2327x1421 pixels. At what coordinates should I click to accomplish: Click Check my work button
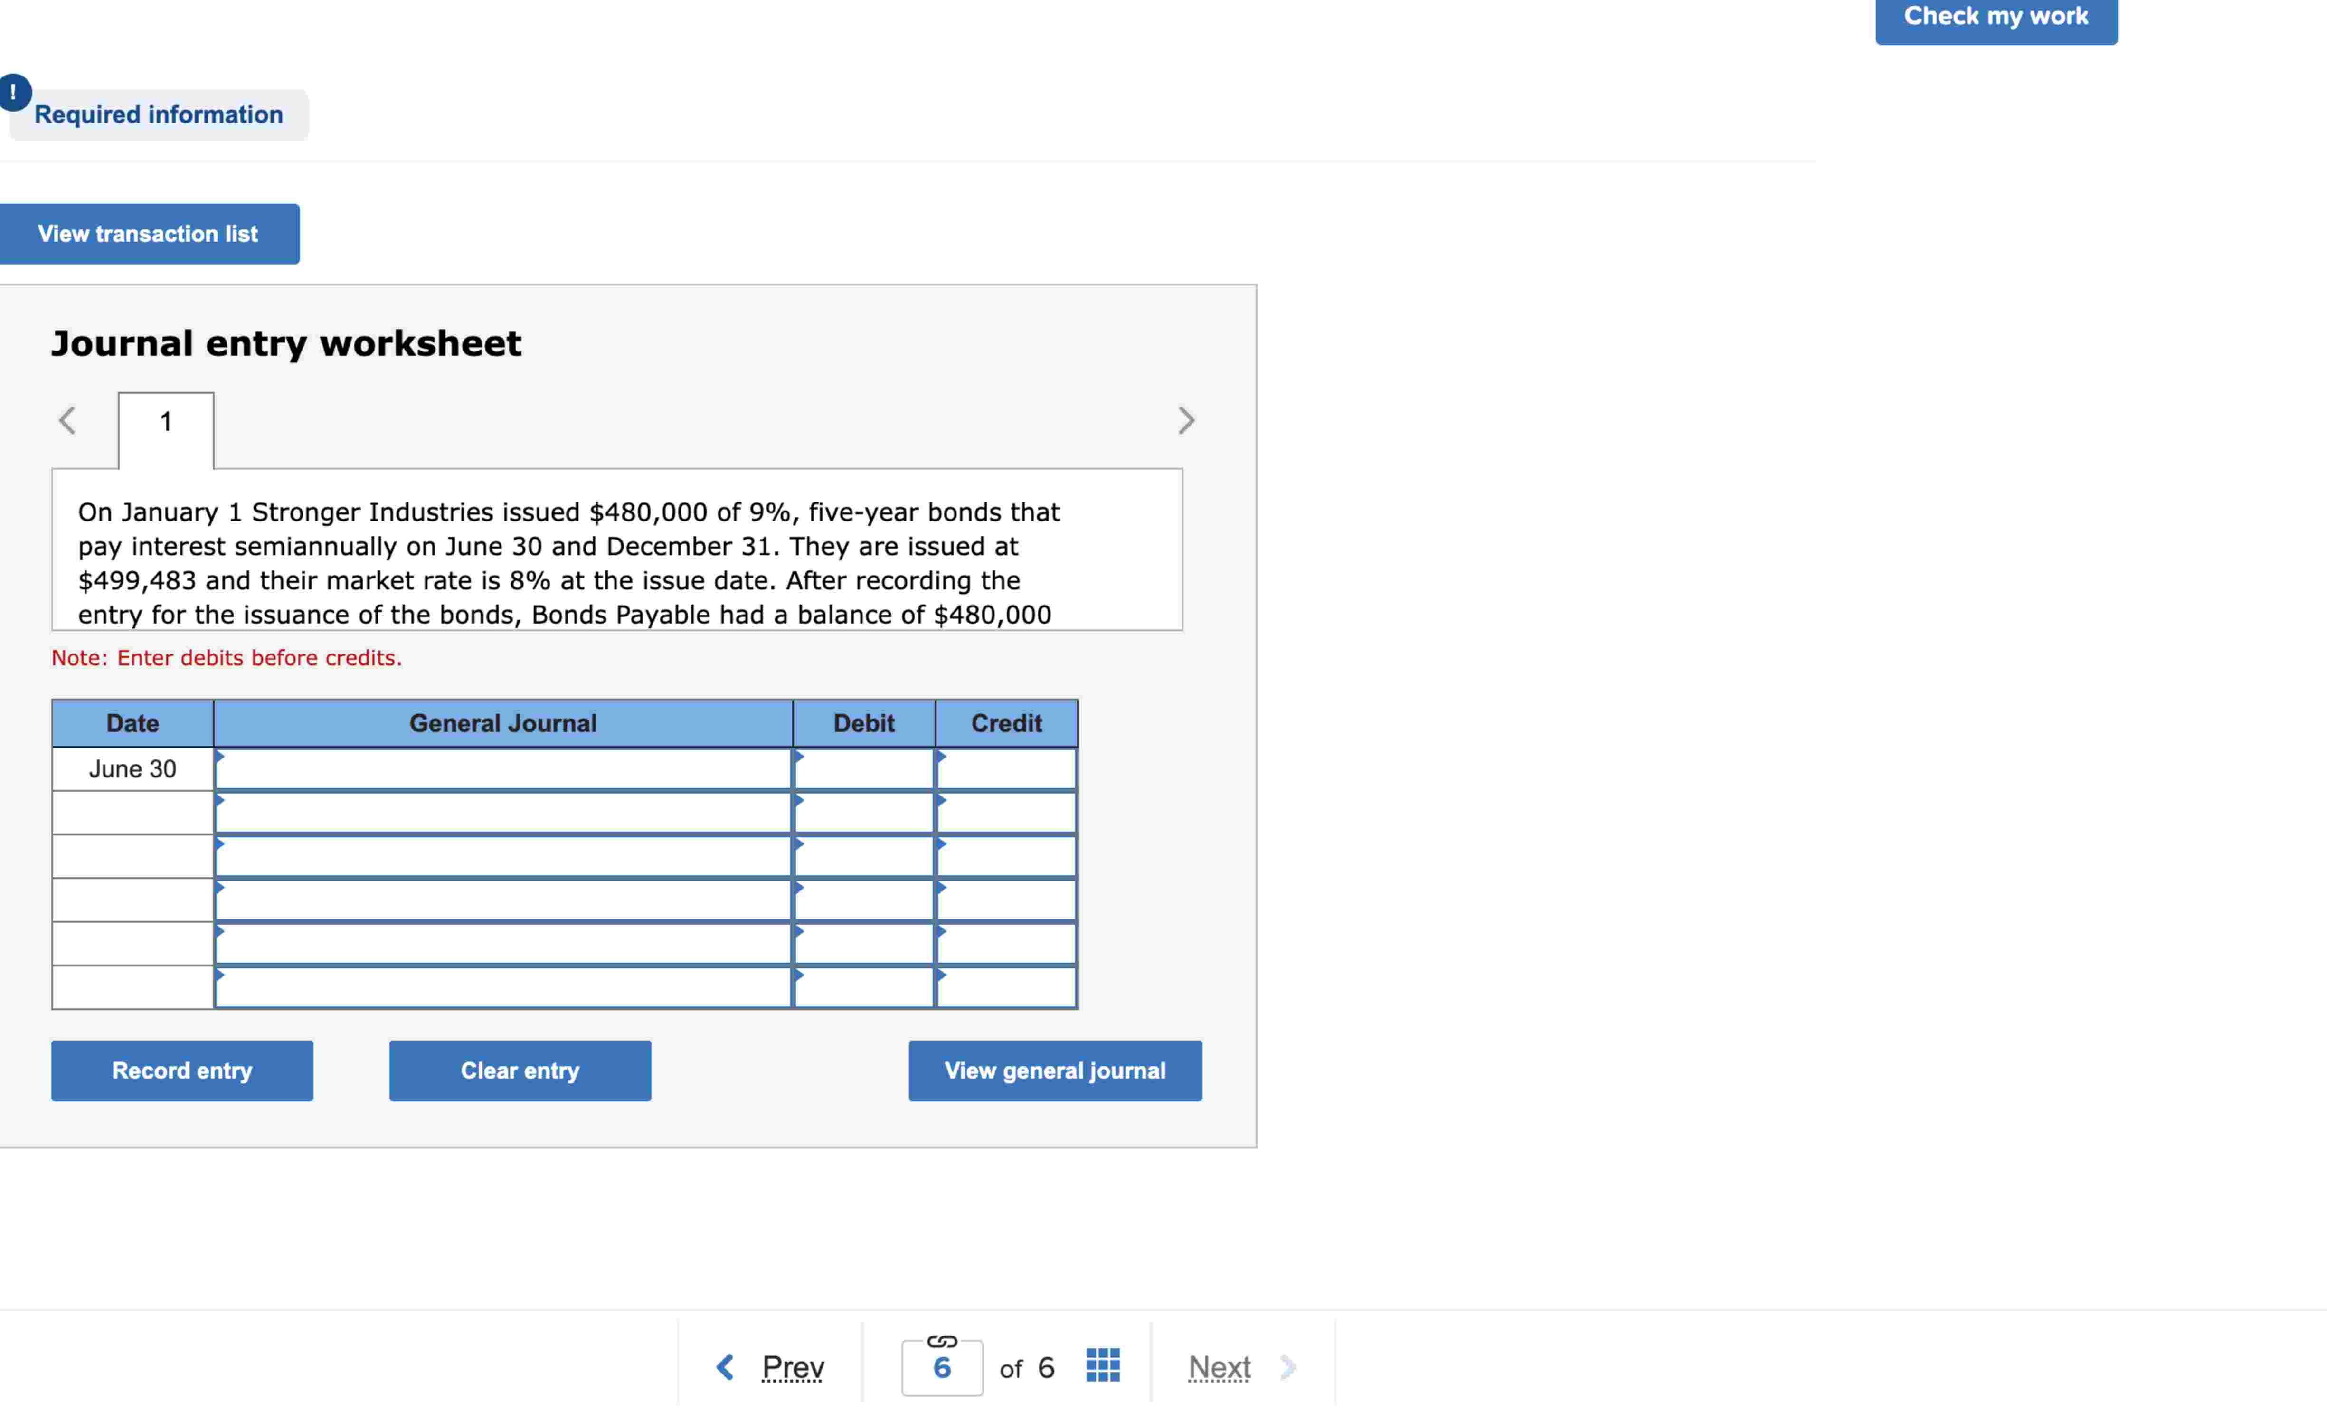point(1996,17)
